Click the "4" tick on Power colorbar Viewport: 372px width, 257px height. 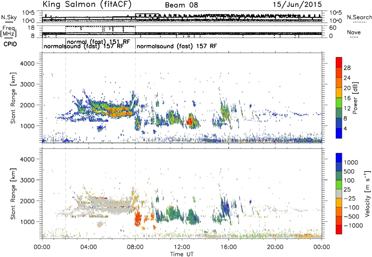point(345,128)
